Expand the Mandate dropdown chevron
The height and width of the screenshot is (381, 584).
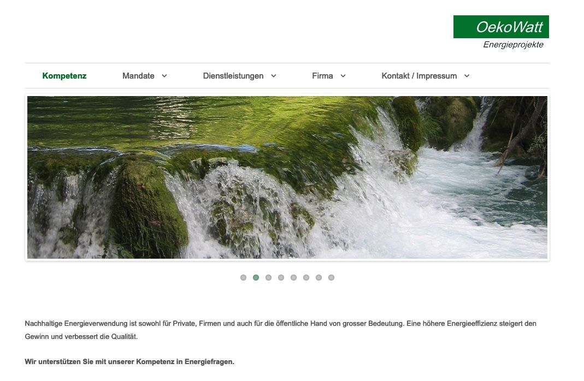point(164,76)
